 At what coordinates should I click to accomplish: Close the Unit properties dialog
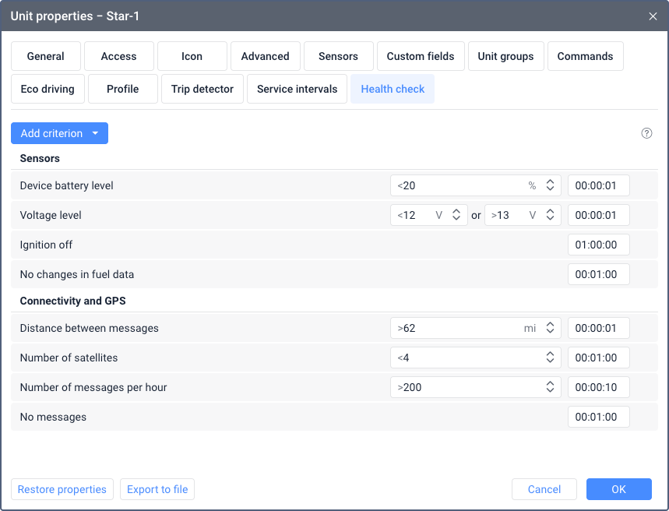(653, 16)
